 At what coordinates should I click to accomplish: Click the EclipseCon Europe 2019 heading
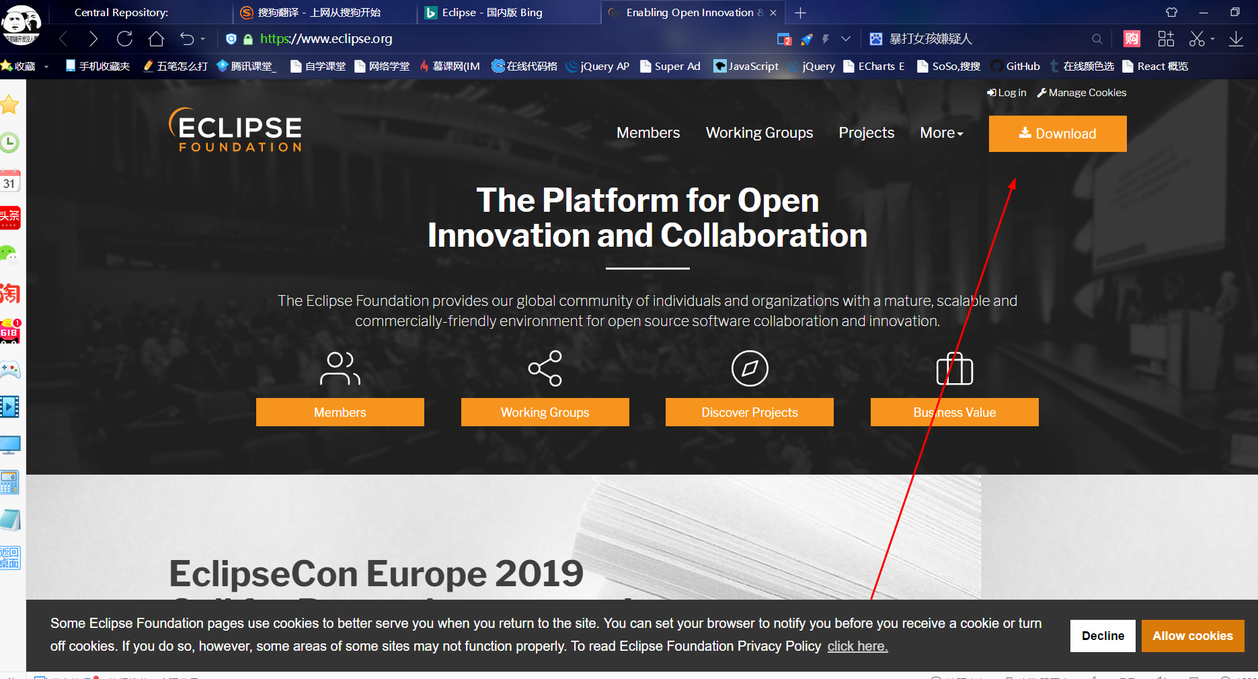click(x=377, y=573)
